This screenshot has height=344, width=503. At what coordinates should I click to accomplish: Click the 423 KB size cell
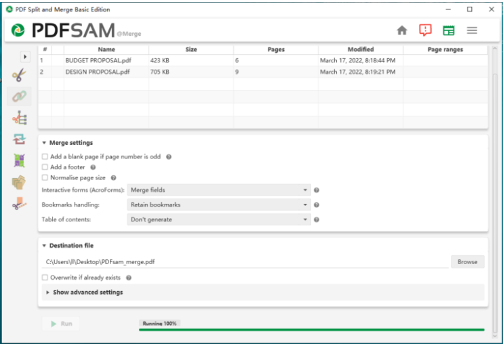tap(191, 60)
